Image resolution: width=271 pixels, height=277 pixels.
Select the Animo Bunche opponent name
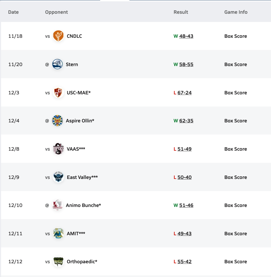tap(83, 205)
